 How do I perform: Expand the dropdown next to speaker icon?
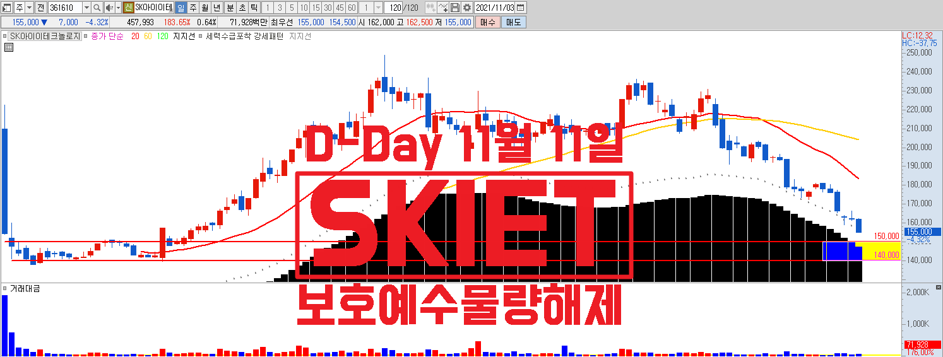(118, 8)
